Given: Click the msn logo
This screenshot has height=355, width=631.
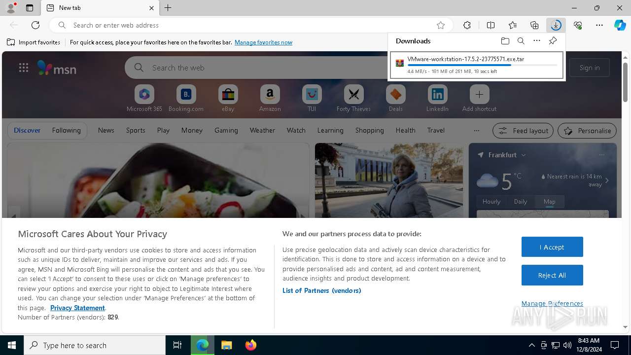Looking at the screenshot, I should pos(57,68).
